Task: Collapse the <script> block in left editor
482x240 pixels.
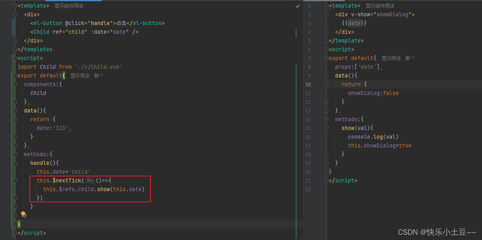Action: pos(16,58)
